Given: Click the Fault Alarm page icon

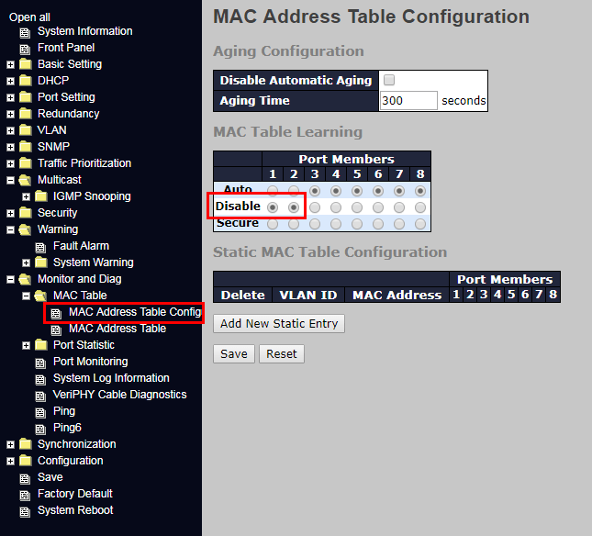Looking at the screenshot, I should (x=40, y=247).
